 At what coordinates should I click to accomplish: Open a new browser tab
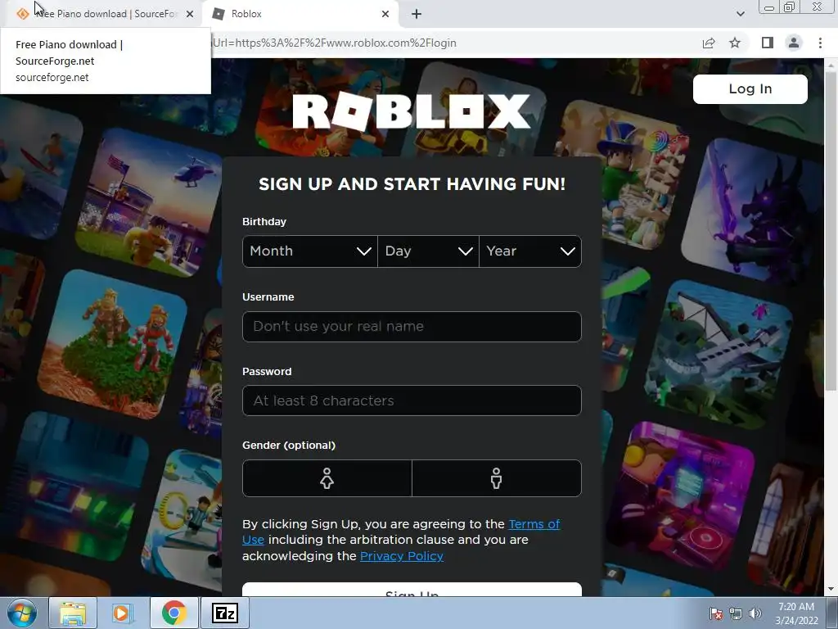[417, 14]
